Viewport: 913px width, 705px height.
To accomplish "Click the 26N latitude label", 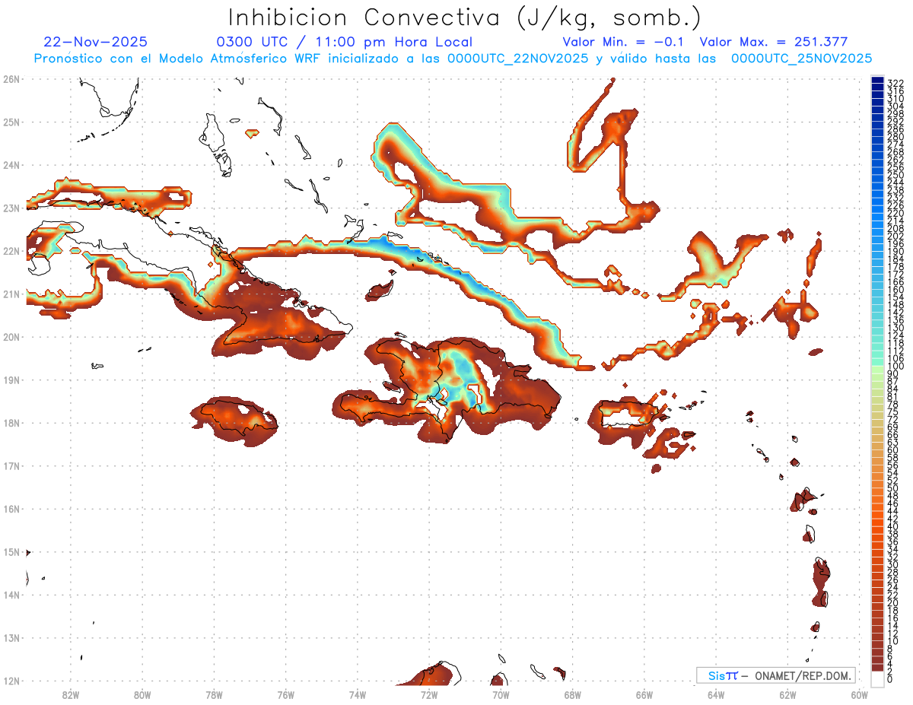I will tap(11, 79).
